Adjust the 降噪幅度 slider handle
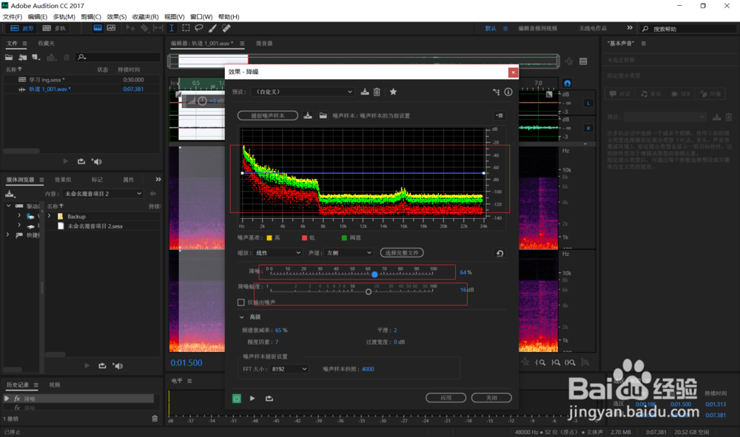The height and width of the screenshot is (437, 740). tap(369, 291)
